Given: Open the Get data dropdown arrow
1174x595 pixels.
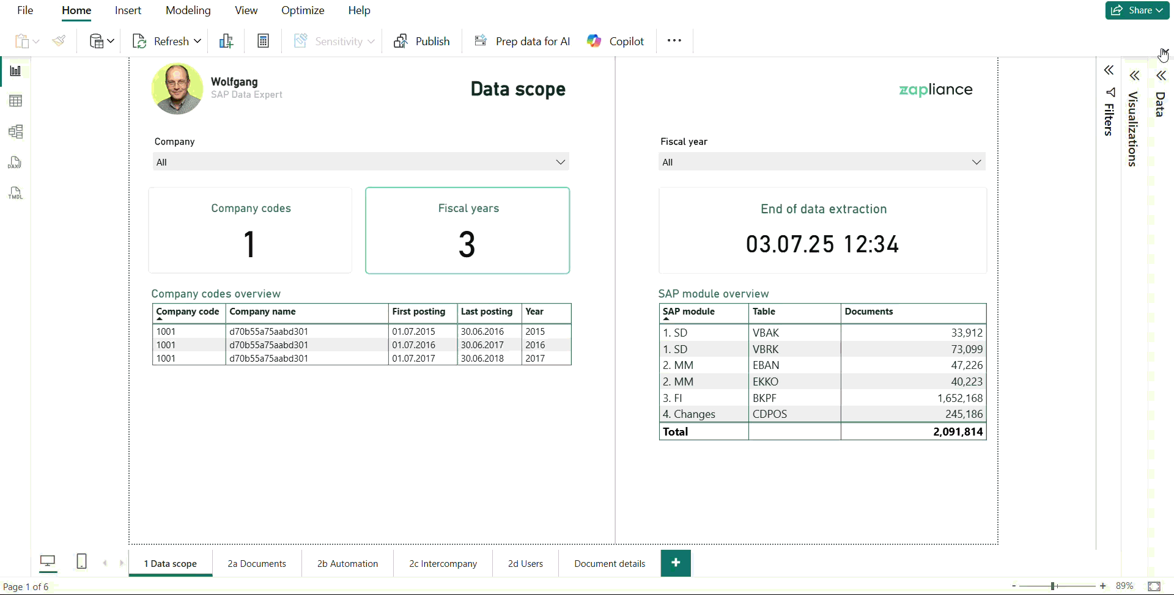Looking at the screenshot, I should (111, 41).
